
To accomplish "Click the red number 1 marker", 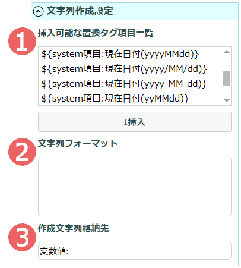I will (22, 42).
